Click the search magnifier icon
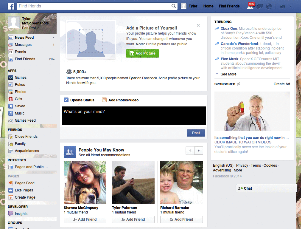The image size is (305, 229). click(x=174, y=6)
